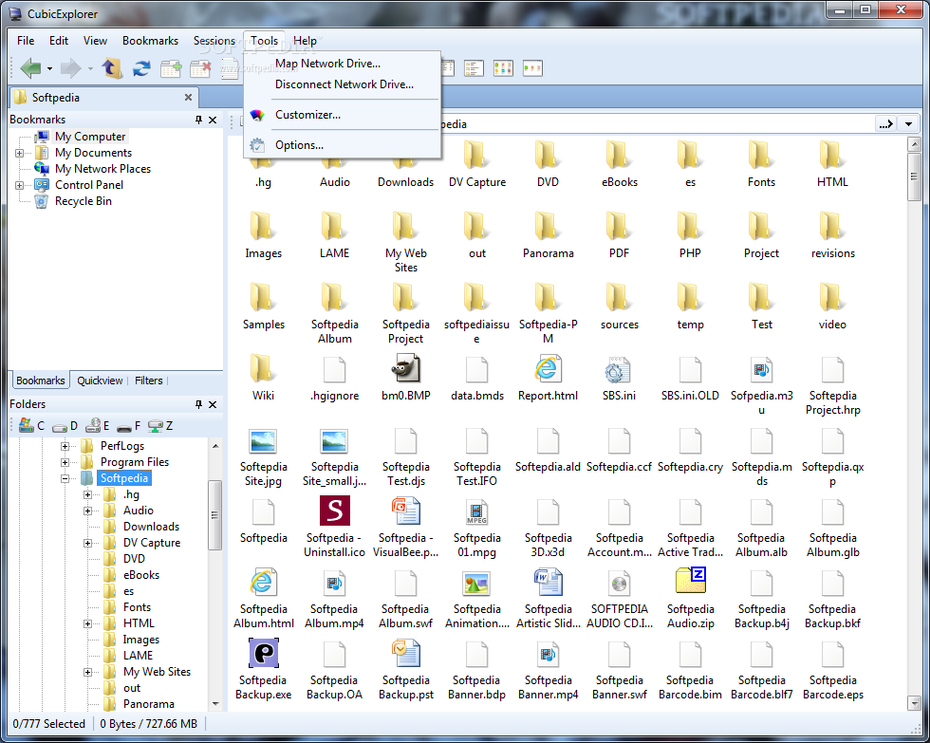Switch to the Filters tab

coord(148,381)
